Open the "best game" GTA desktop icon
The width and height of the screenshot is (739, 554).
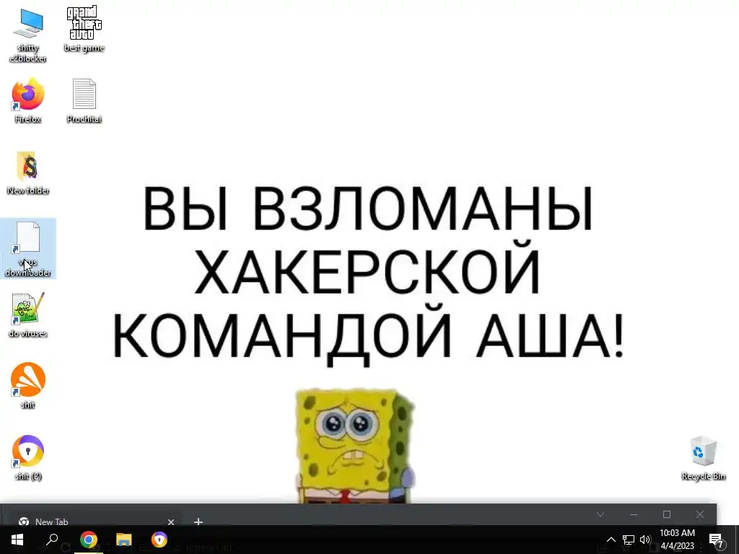(x=84, y=29)
